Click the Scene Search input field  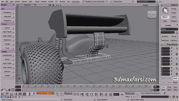click(146, 2)
